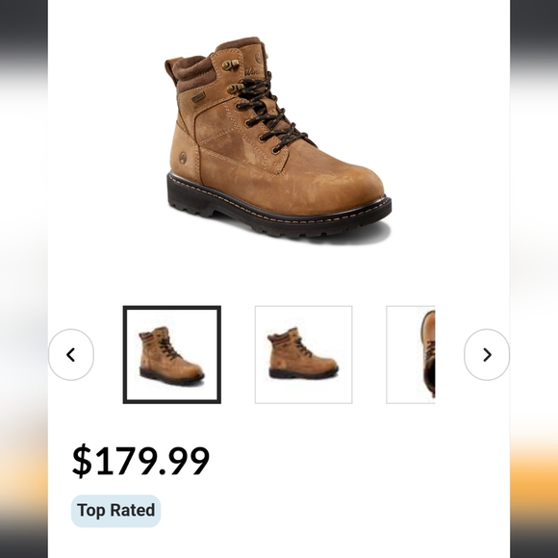Click the previous image arrow in the carousel
Viewport: 558px width, 558px height.
71,355
